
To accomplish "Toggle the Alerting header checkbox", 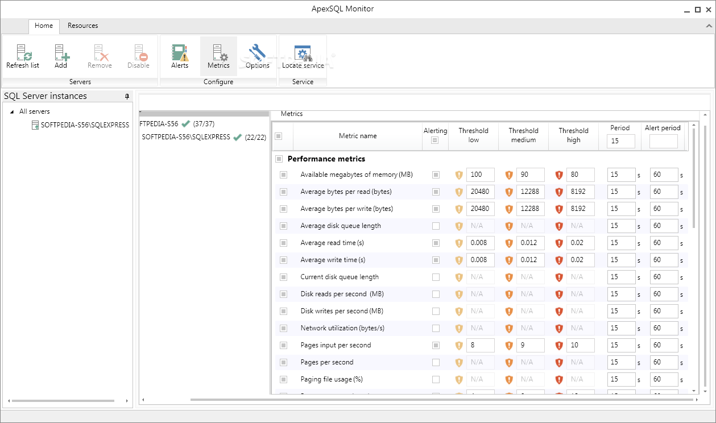I will tap(435, 140).
